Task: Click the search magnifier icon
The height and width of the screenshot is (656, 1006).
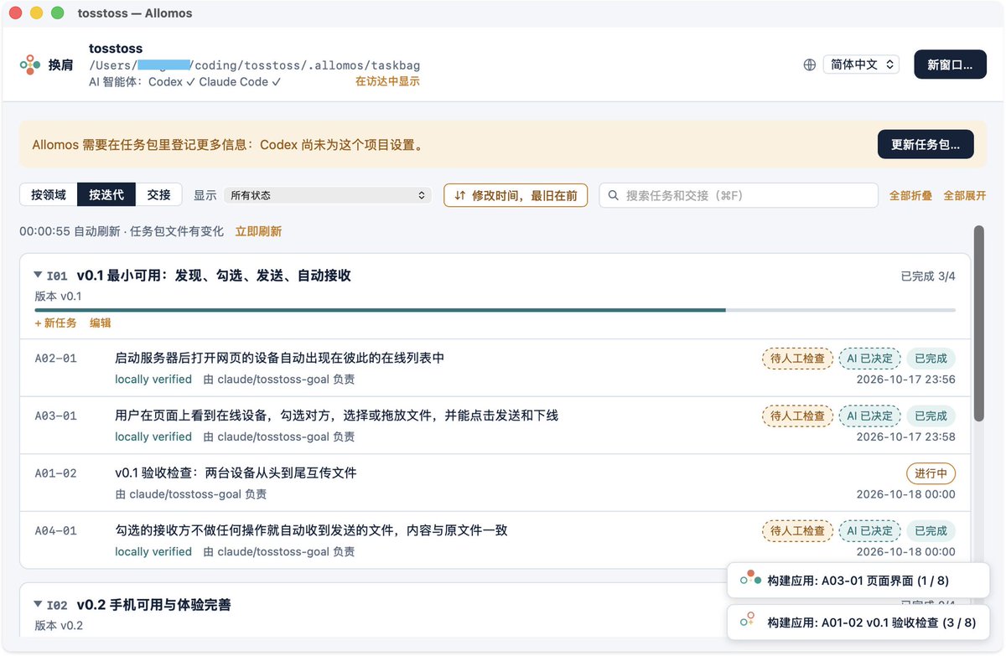Action: (614, 195)
